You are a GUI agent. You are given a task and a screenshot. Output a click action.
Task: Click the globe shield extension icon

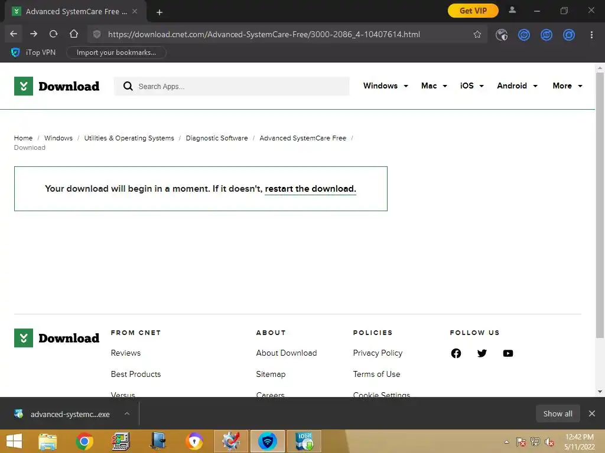[x=502, y=35]
